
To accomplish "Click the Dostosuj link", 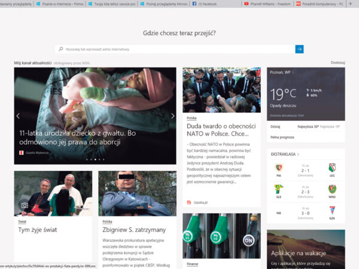I will pos(337,62).
